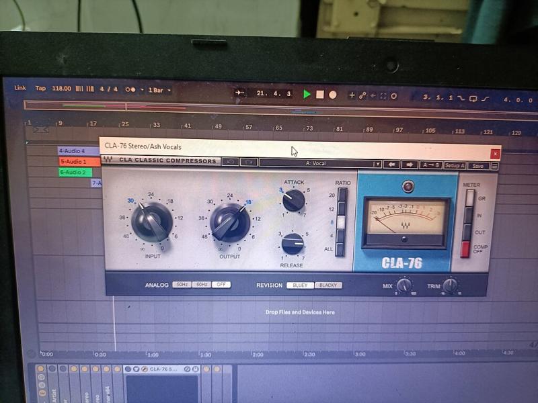
Task: Select ratio 20 button
Action: pos(342,195)
